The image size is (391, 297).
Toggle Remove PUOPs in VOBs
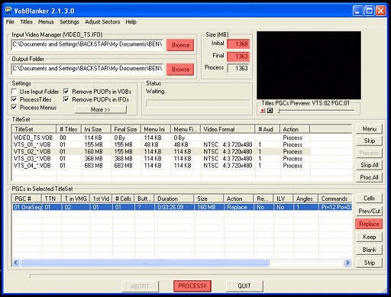[66, 92]
